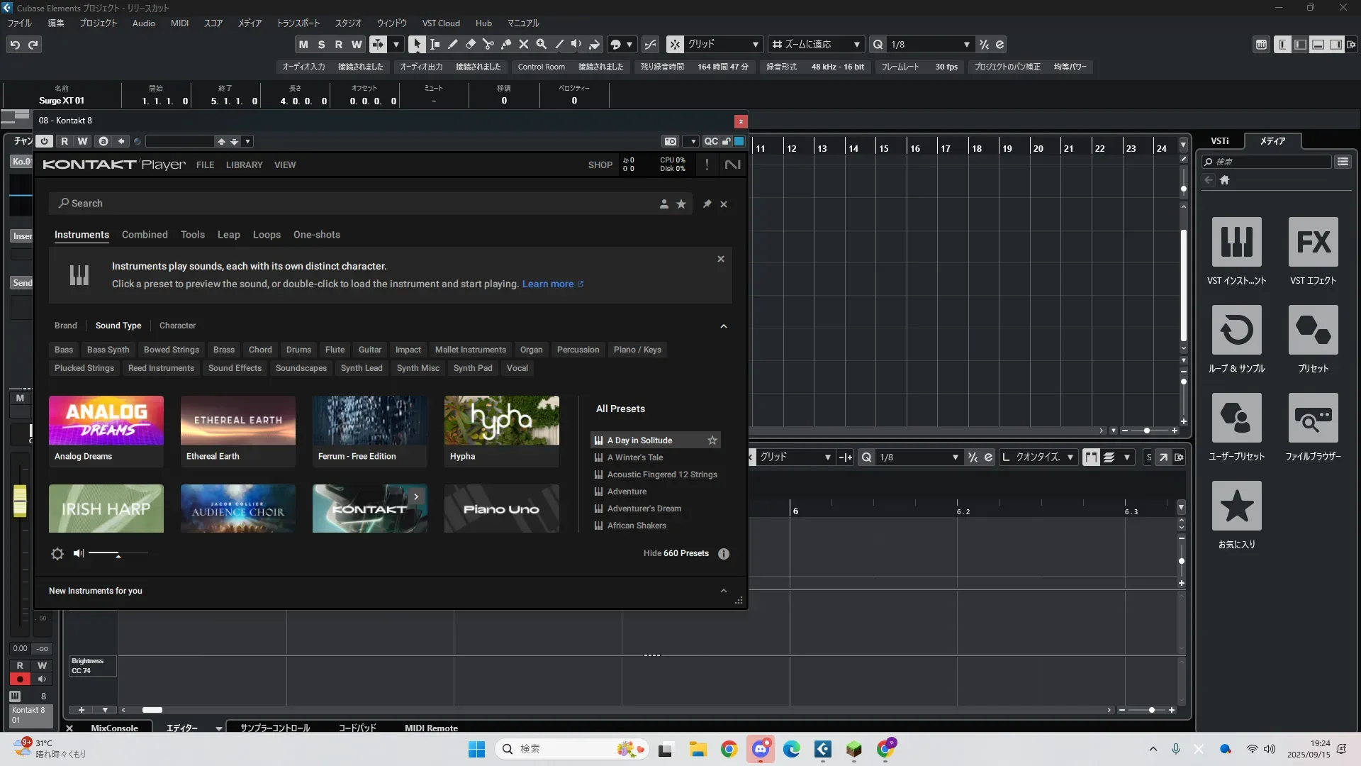The height and width of the screenshot is (766, 1361).
Task: Select the Zoom magnifier tool
Action: click(x=542, y=44)
